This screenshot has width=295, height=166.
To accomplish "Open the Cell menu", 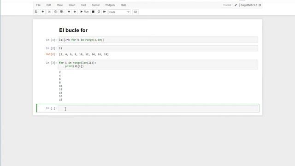I will 83,5.
